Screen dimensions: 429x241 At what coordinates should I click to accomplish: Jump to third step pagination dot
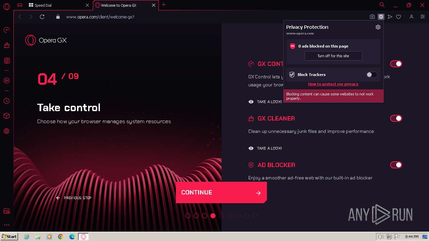tap(204, 216)
